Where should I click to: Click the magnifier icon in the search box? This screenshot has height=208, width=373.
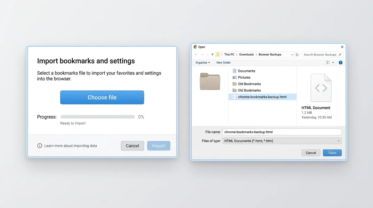pyautogui.click(x=340, y=55)
